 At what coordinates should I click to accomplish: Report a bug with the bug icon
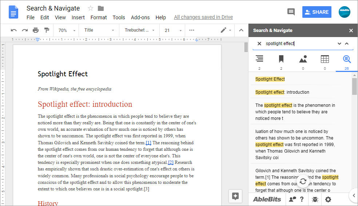[x=315, y=199]
